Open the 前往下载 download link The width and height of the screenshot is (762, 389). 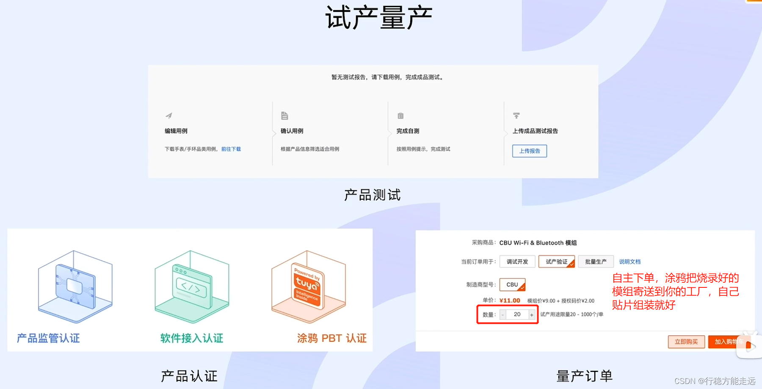[230, 149]
